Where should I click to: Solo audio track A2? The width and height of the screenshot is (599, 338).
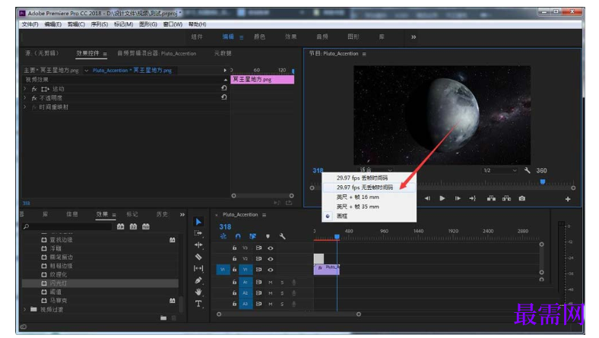(282, 293)
